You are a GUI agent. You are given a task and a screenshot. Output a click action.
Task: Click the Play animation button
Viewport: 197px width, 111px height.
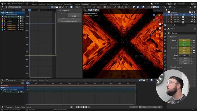84,107
